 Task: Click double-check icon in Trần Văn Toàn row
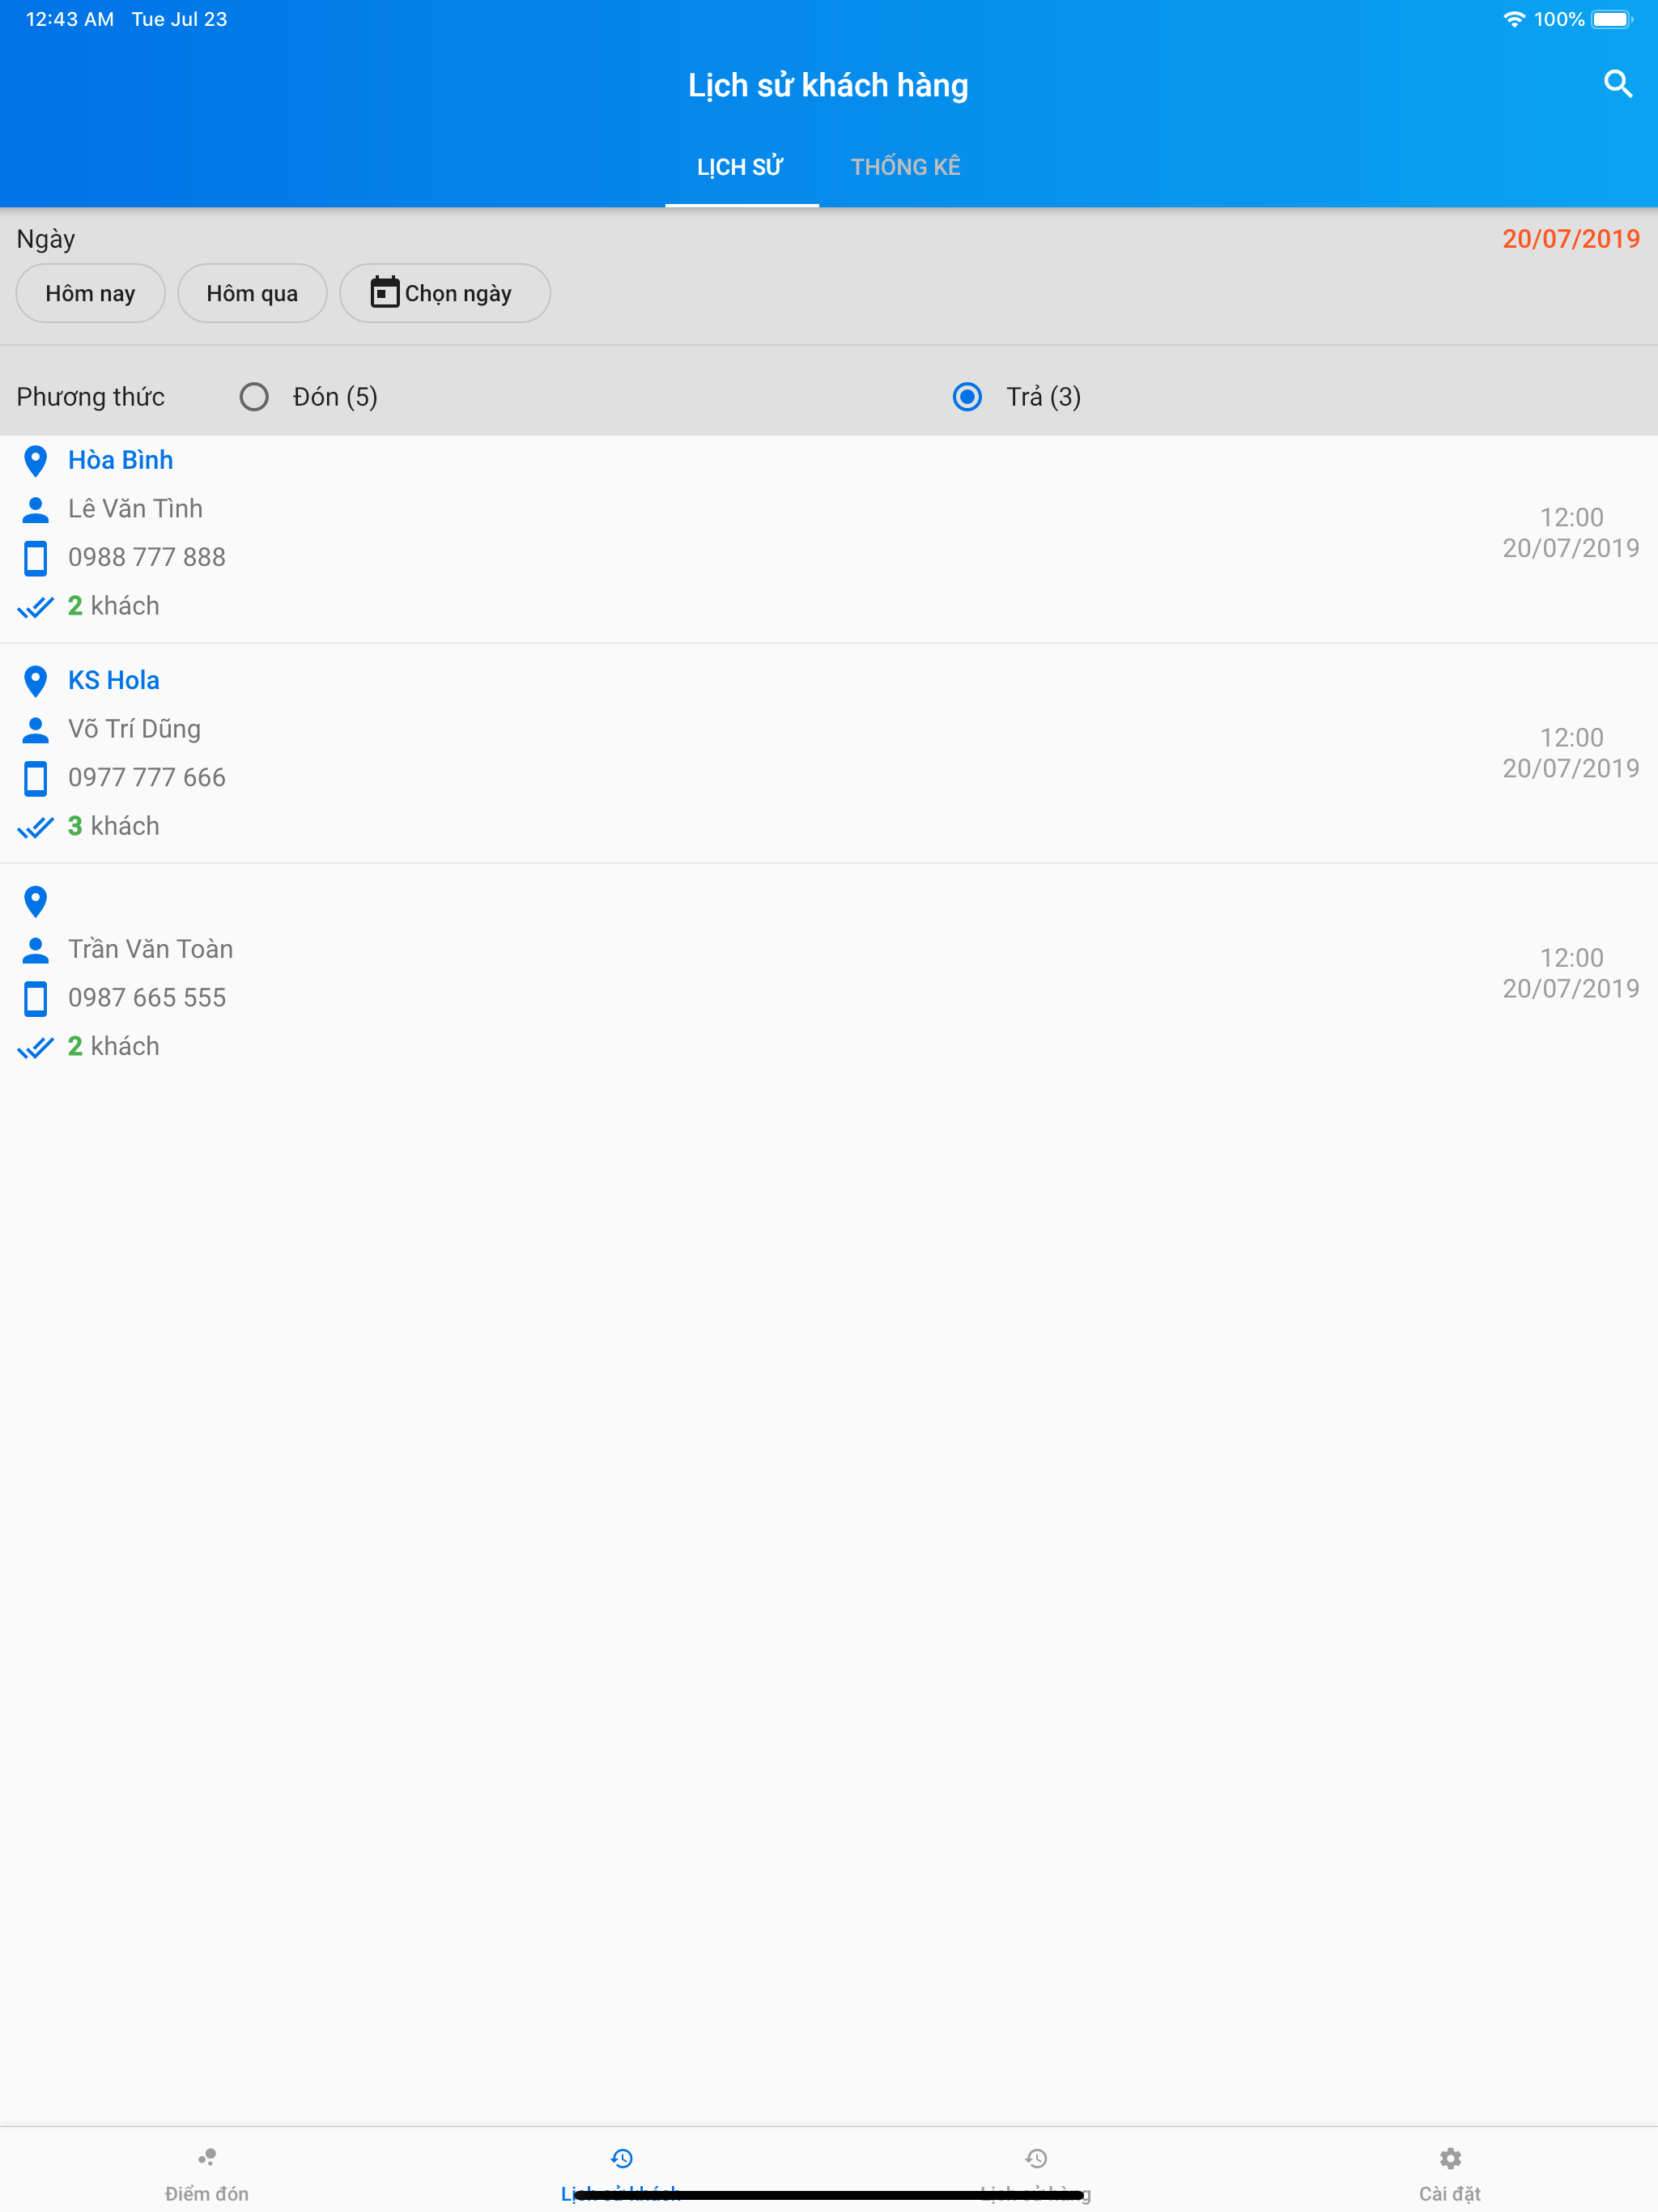tap(36, 1047)
